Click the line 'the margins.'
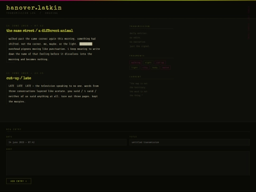The image size is (256, 192). (x=17, y=102)
